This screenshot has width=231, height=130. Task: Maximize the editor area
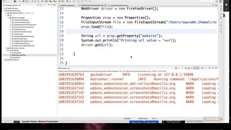[x=216, y=5]
